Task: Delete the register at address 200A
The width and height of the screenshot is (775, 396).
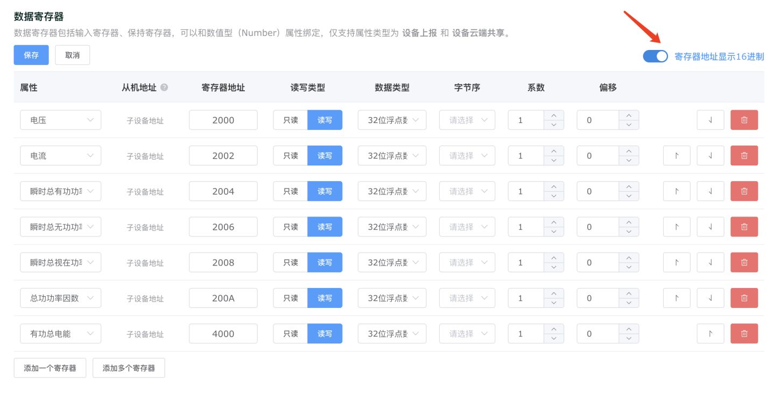Action: click(744, 298)
